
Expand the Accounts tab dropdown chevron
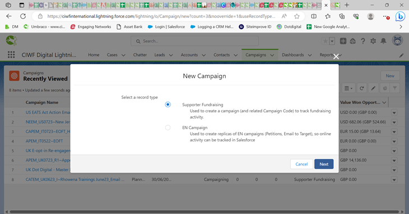204,55
